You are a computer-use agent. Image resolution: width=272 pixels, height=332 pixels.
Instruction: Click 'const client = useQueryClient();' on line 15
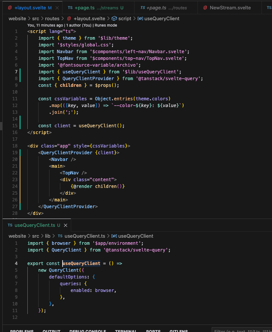[x=81, y=126]
